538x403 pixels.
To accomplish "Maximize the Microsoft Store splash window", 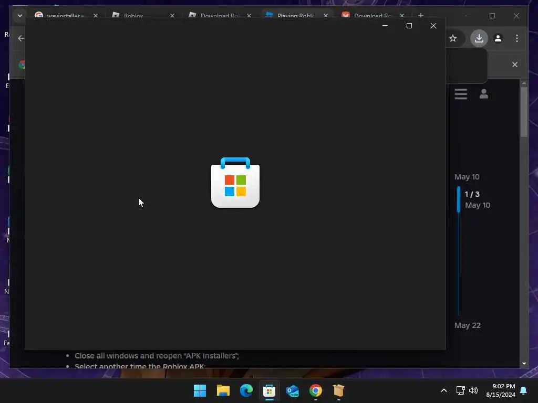I will (409, 26).
